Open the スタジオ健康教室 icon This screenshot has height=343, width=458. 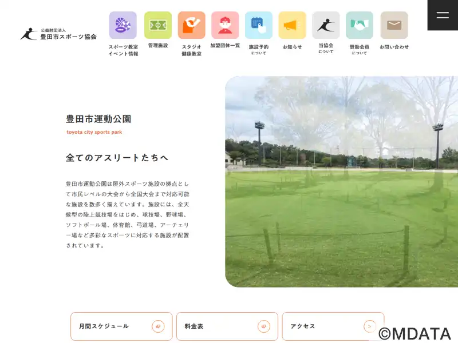pyautogui.click(x=191, y=25)
